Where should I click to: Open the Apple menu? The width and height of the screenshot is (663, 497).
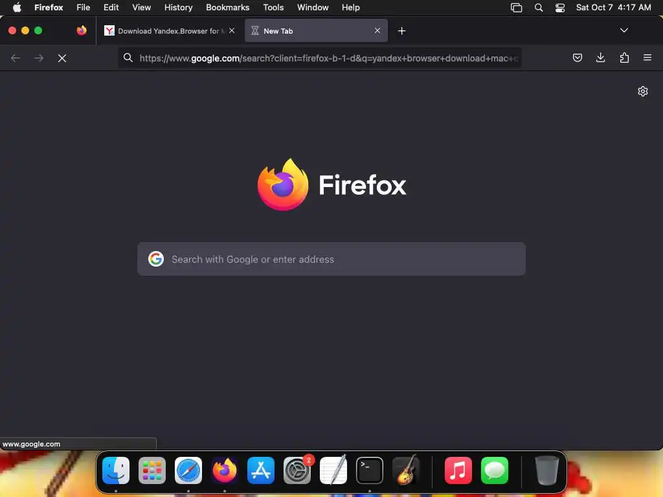tap(17, 7)
